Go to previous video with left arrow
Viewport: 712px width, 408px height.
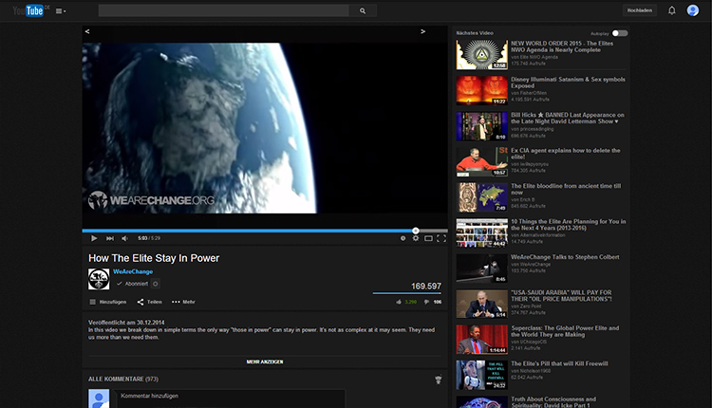87,31
